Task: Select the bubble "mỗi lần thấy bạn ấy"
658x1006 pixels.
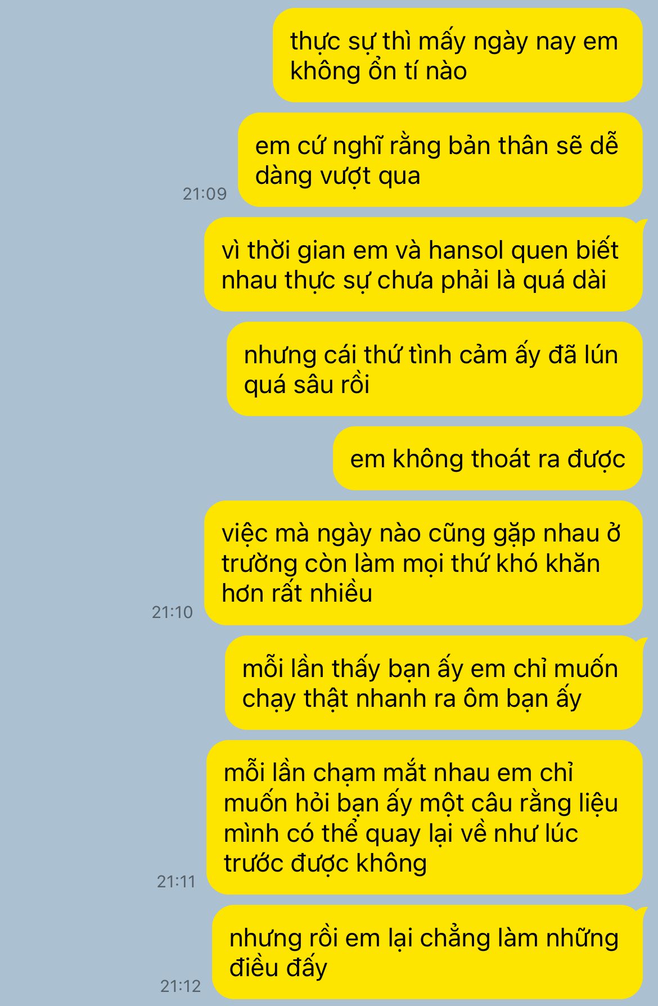Action: (434, 683)
